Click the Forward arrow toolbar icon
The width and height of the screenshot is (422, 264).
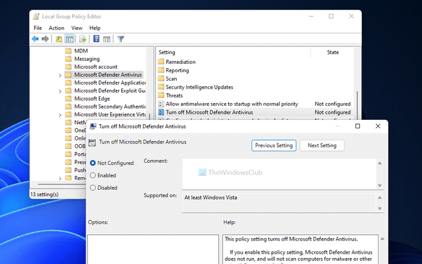coord(45,39)
